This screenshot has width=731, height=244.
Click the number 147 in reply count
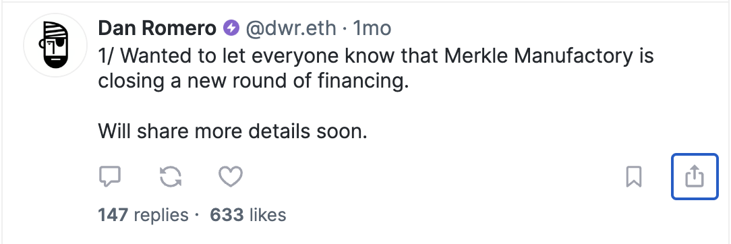coord(113,214)
